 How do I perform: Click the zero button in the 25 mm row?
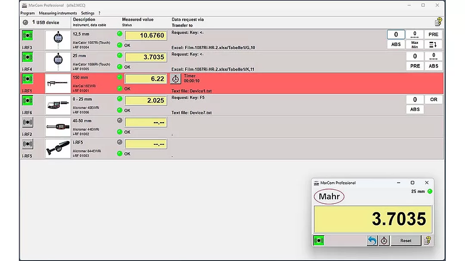415,56
